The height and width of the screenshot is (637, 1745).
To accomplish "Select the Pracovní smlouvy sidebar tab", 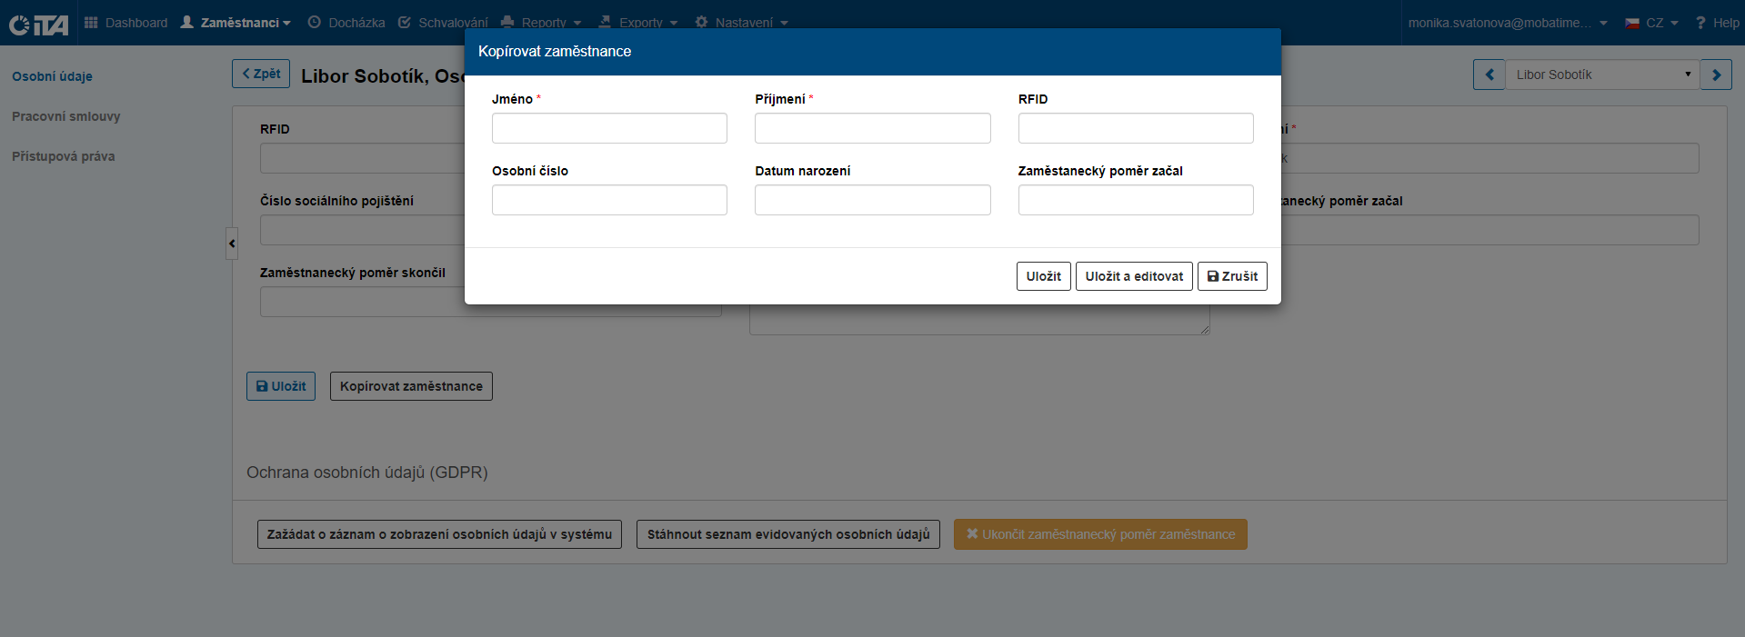I will click(66, 116).
